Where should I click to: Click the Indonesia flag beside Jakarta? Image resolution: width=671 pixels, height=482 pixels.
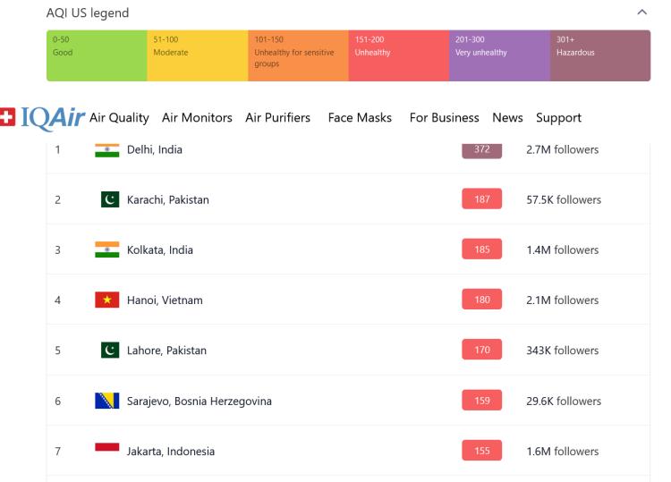(x=107, y=447)
